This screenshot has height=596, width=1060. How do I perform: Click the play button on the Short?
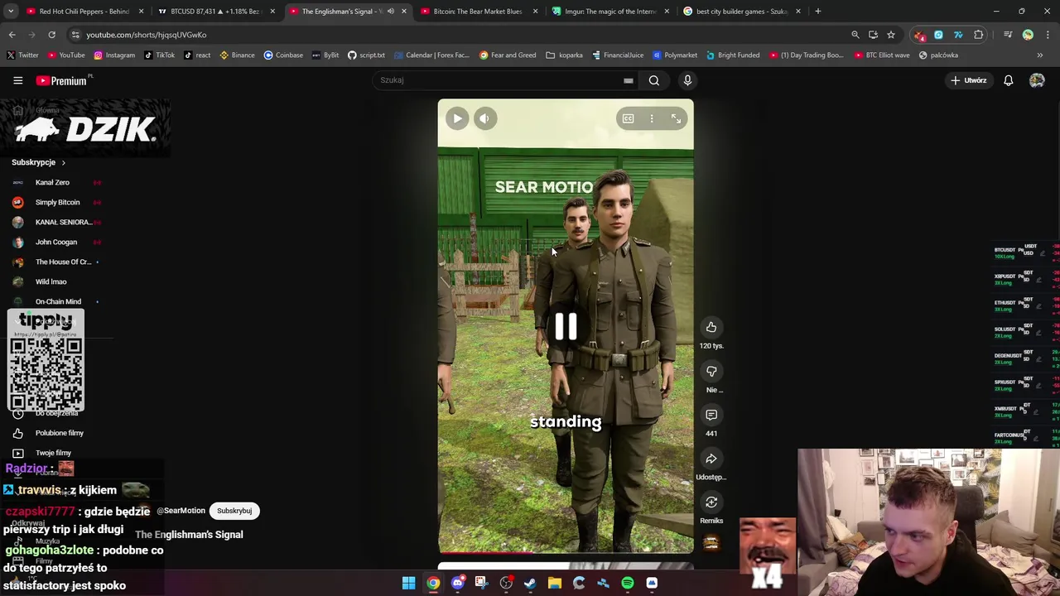pos(457,118)
